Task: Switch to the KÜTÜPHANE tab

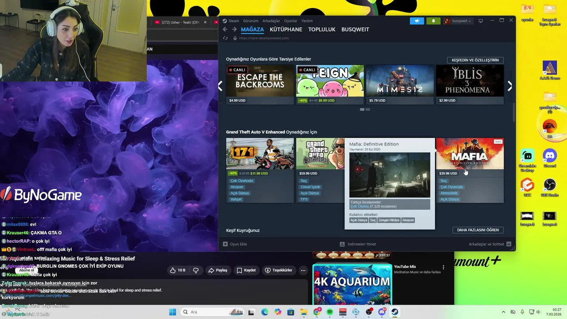Action: click(286, 29)
